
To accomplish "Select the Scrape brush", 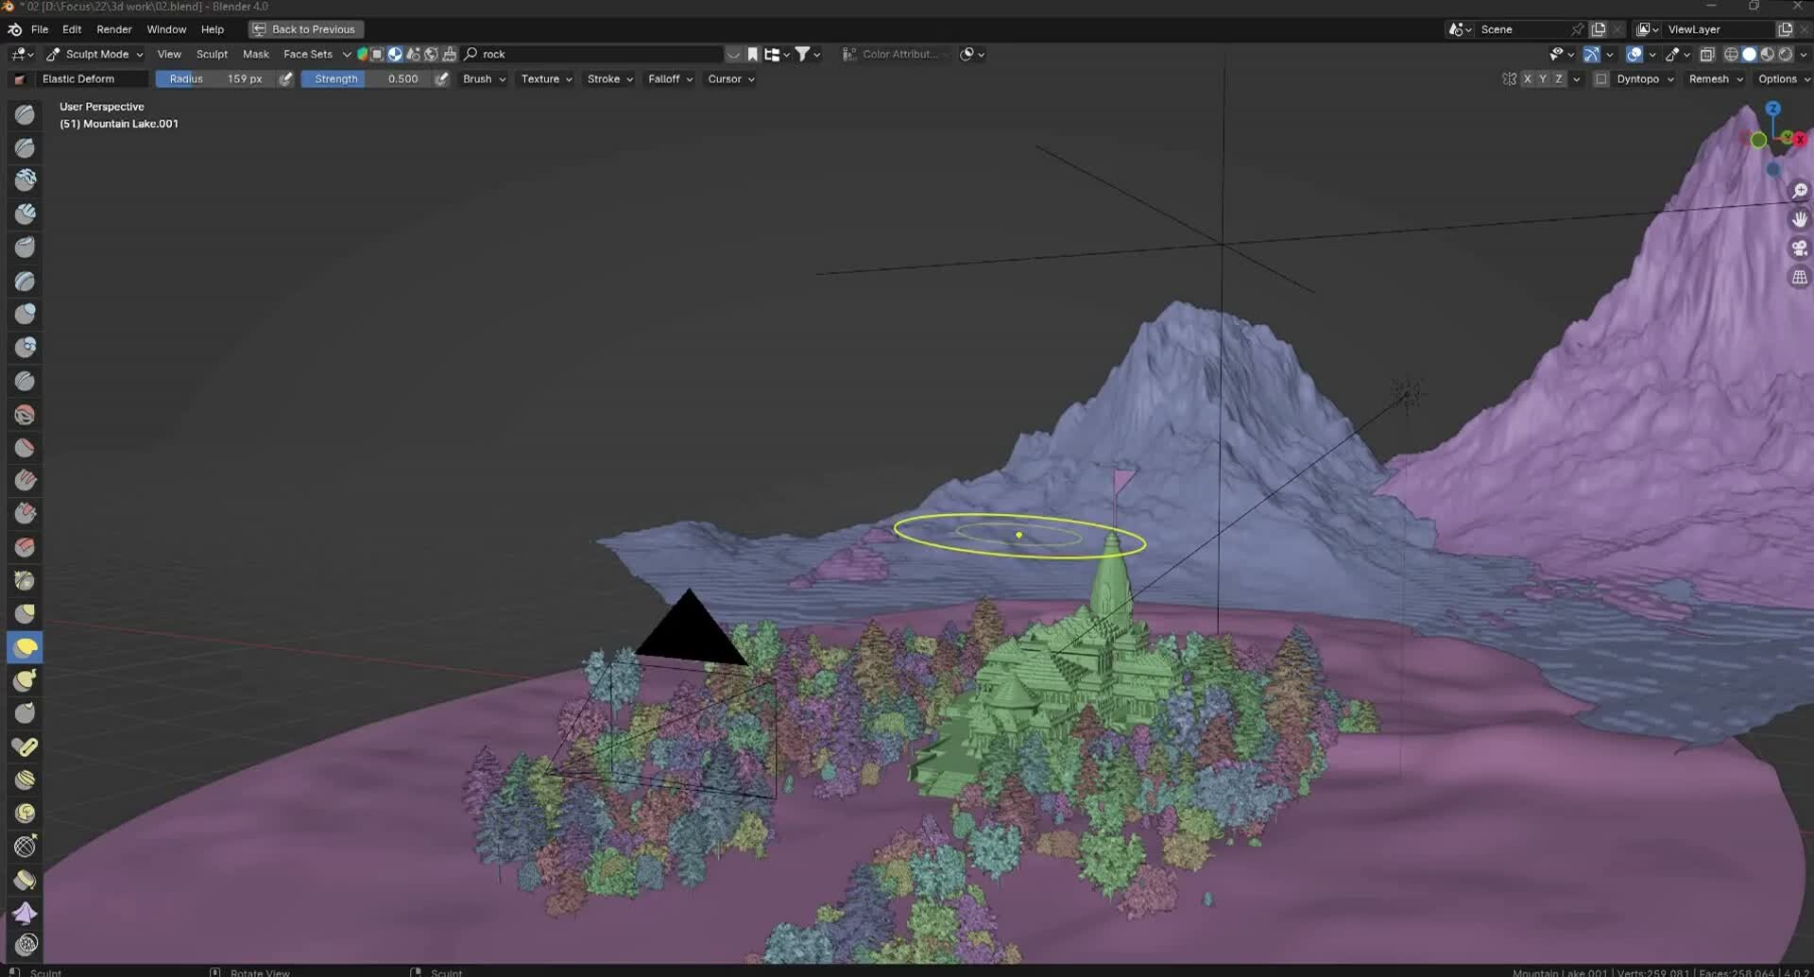I will click(x=26, y=513).
